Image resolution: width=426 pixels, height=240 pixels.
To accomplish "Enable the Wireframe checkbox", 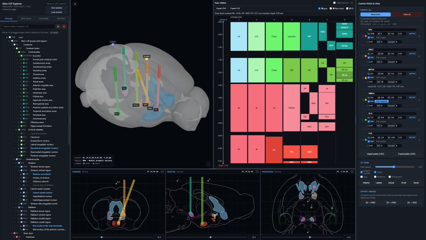I will 376,177.
